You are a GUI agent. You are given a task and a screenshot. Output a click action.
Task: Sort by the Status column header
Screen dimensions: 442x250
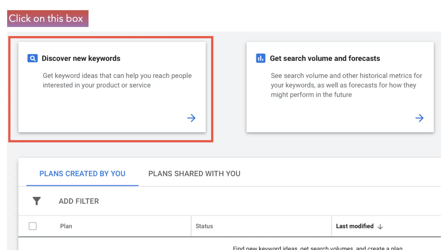click(204, 226)
